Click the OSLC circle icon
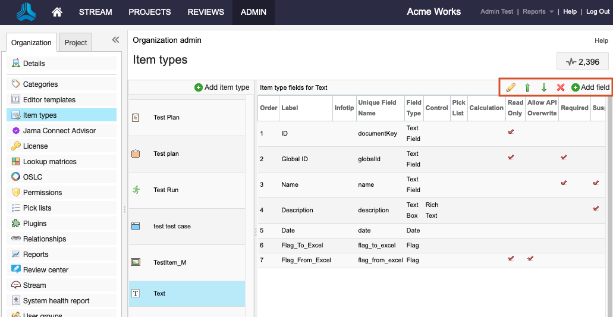This screenshot has height=317, width=613. [x=15, y=177]
